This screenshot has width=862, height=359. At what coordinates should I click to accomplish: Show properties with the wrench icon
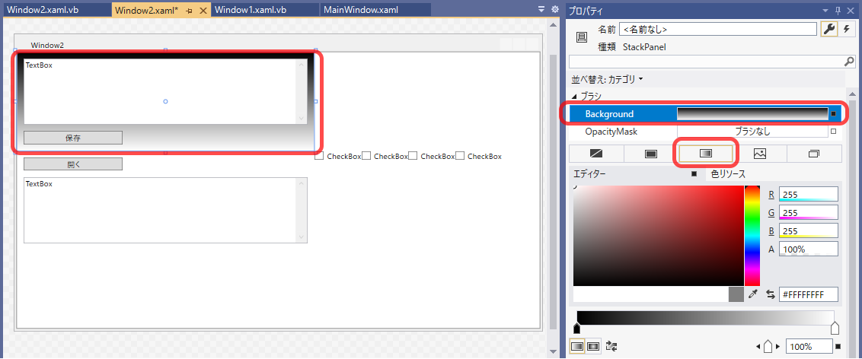pyautogui.click(x=829, y=29)
